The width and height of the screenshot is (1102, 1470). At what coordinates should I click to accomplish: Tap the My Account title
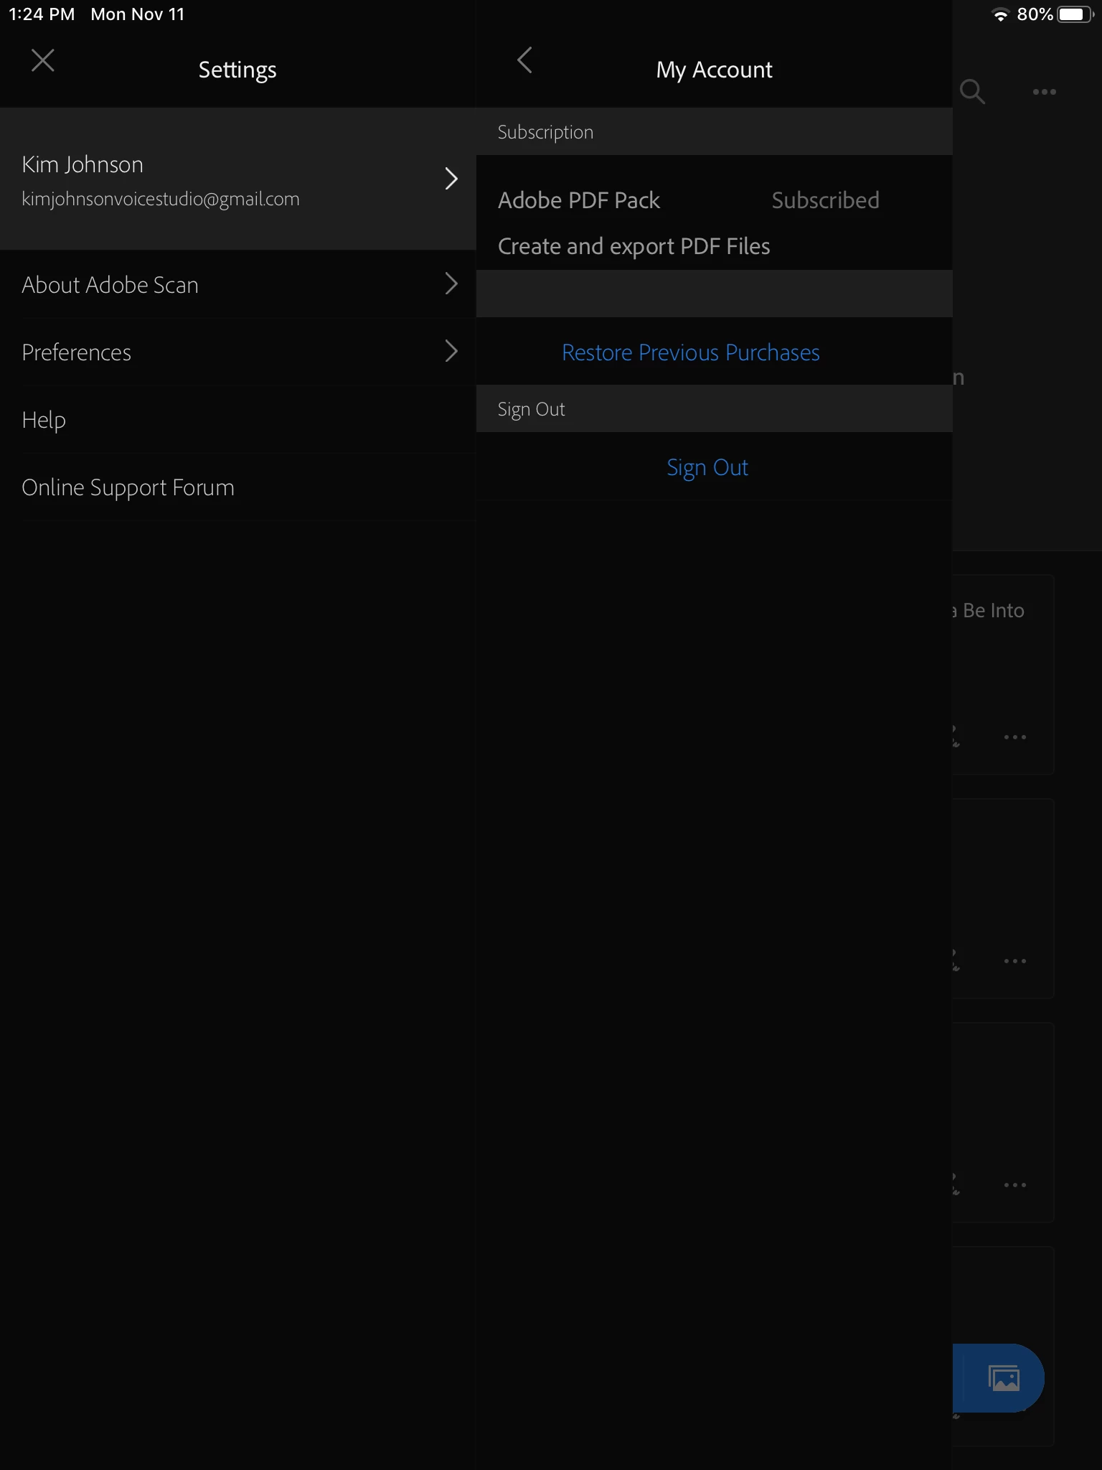[714, 70]
